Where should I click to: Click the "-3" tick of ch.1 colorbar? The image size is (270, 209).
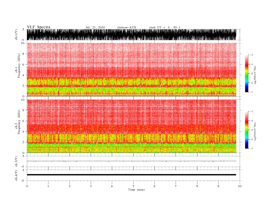click(x=251, y=55)
